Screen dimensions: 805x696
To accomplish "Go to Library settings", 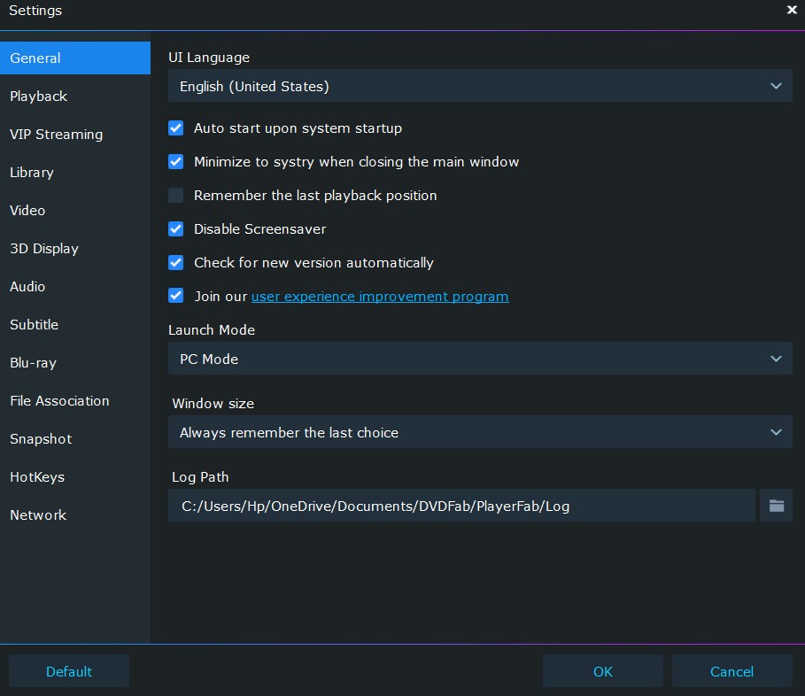I will point(75,172).
